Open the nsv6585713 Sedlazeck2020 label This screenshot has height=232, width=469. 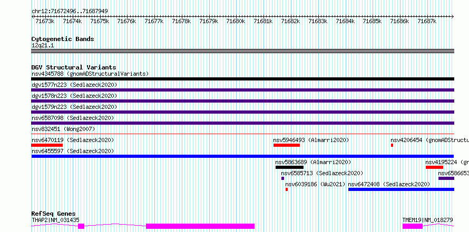(322, 173)
